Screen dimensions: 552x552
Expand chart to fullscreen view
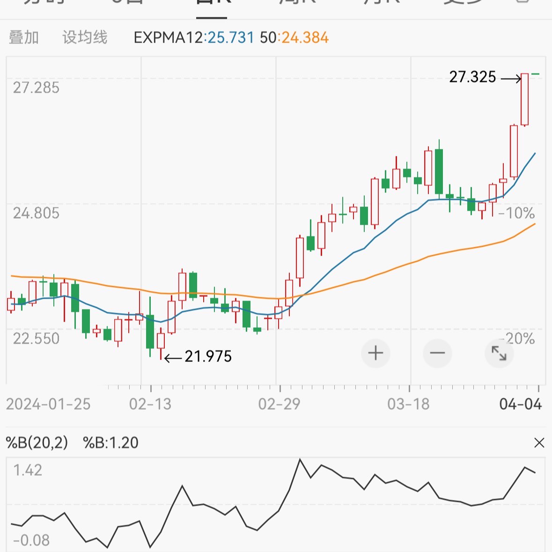tap(499, 353)
